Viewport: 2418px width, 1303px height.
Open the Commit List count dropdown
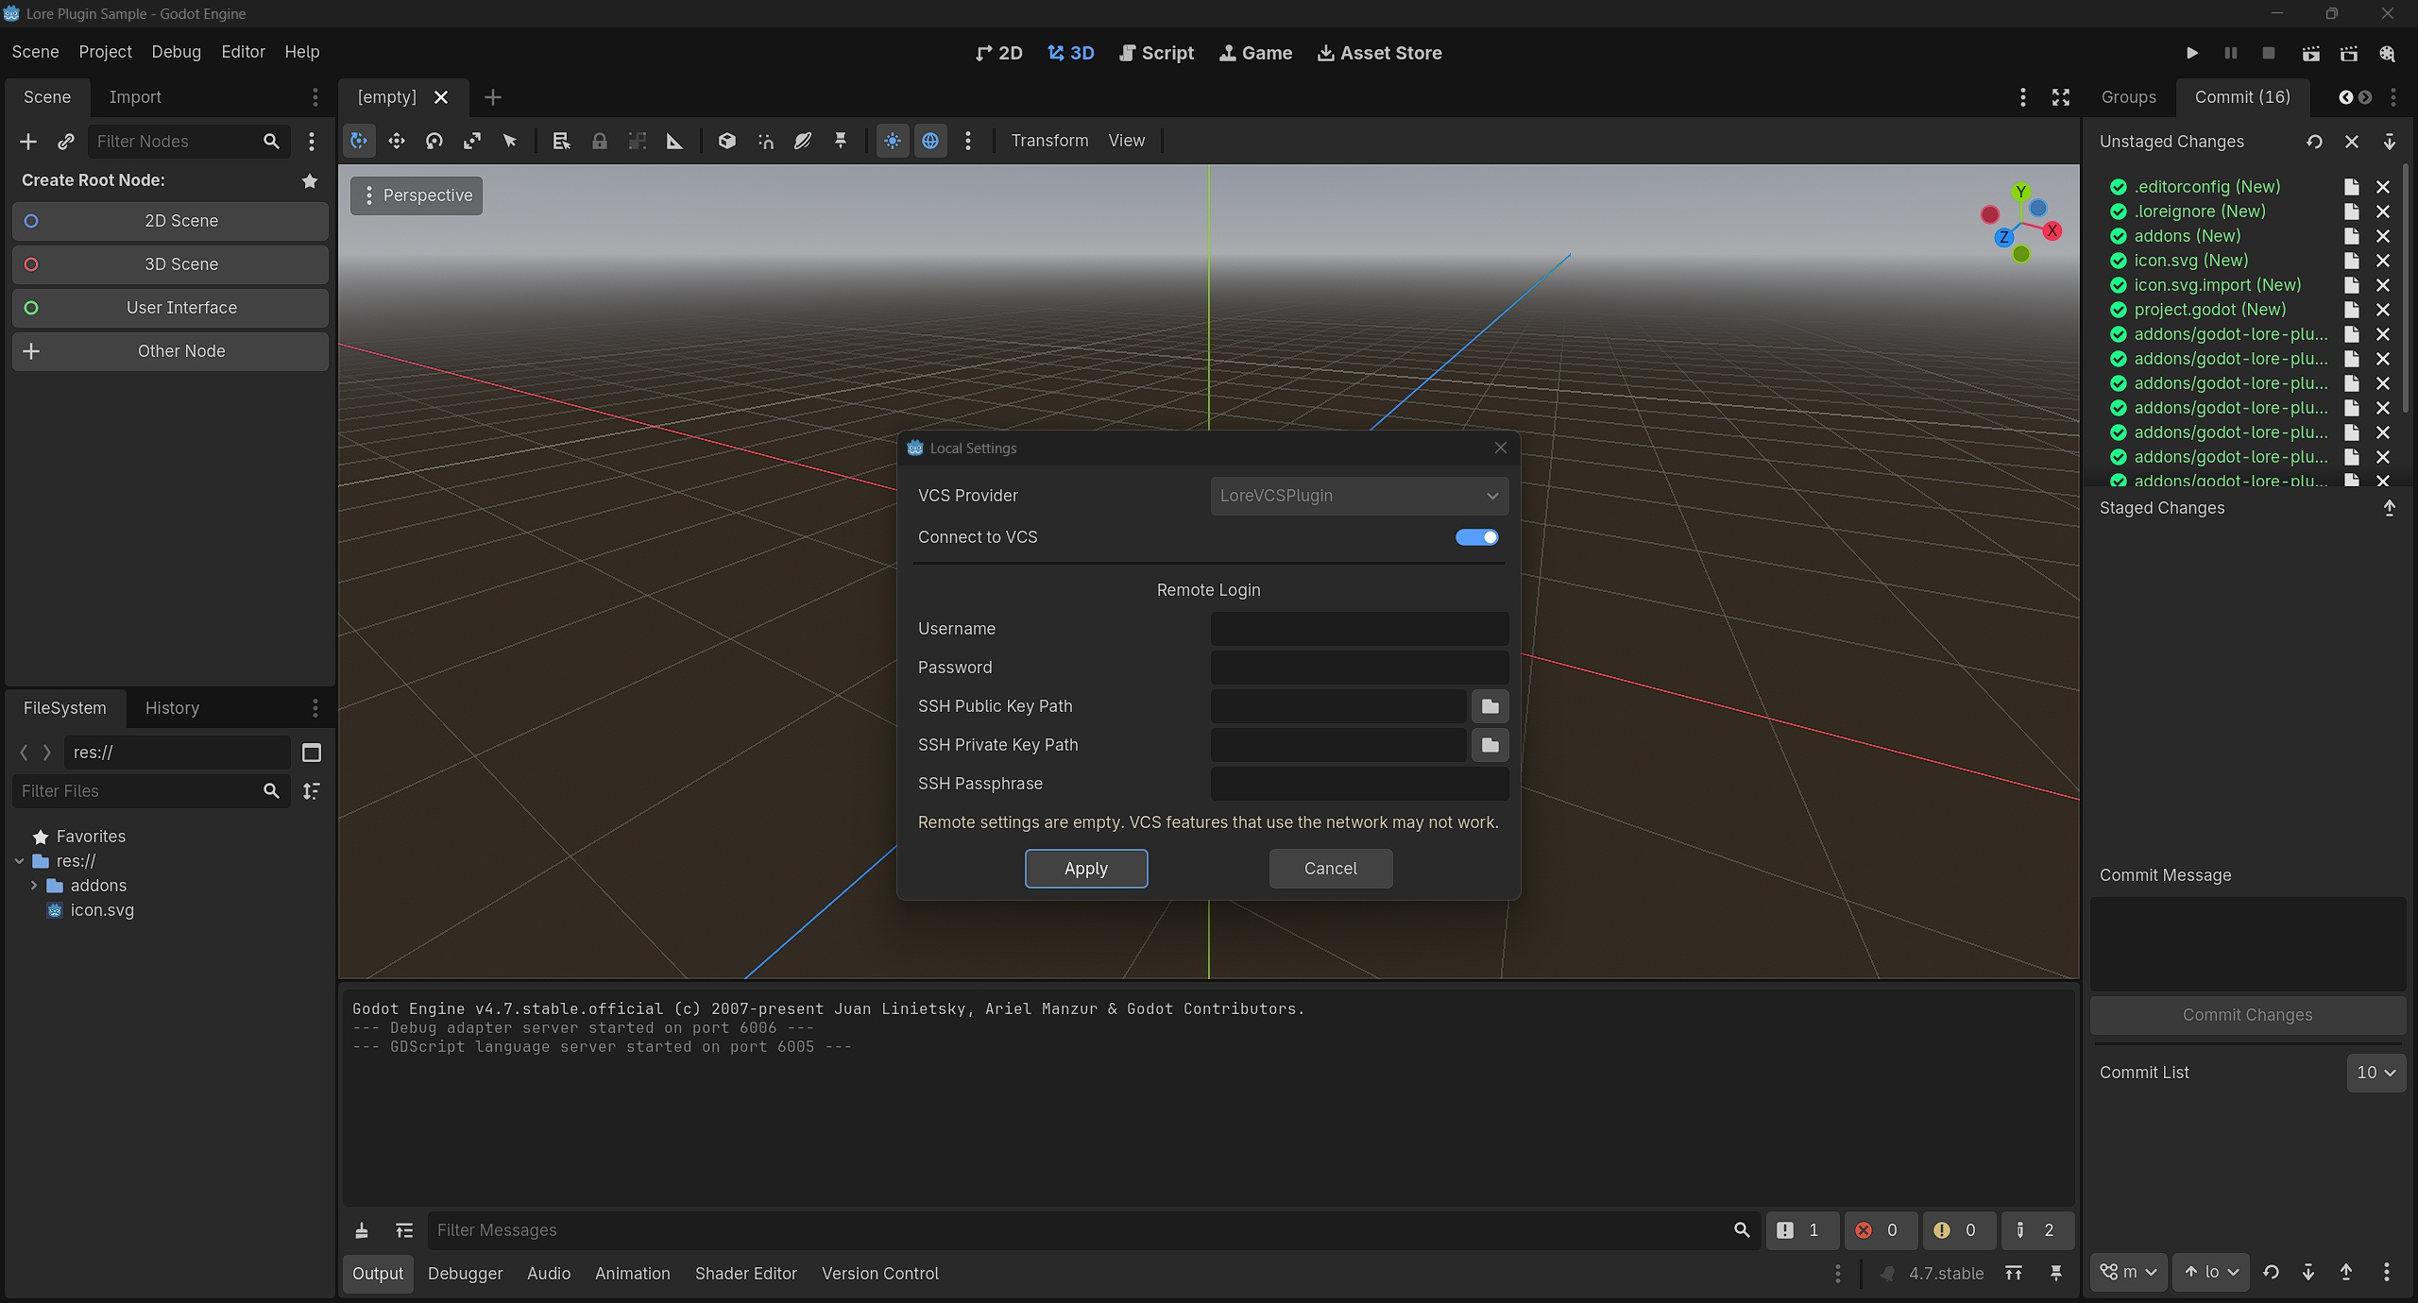(2375, 1073)
